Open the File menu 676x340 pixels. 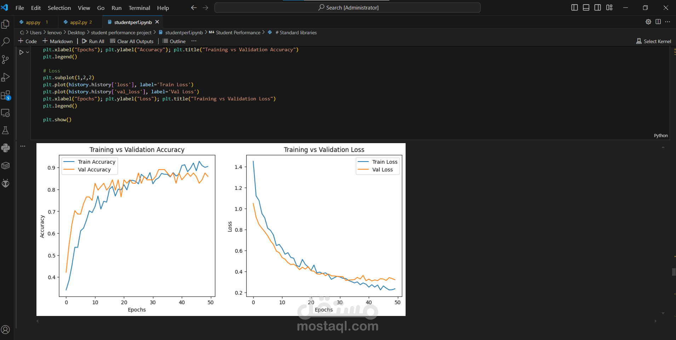click(x=20, y=8)
